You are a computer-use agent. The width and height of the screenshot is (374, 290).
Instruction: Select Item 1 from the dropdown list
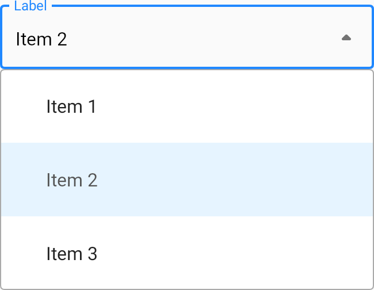tap(71, 106)
